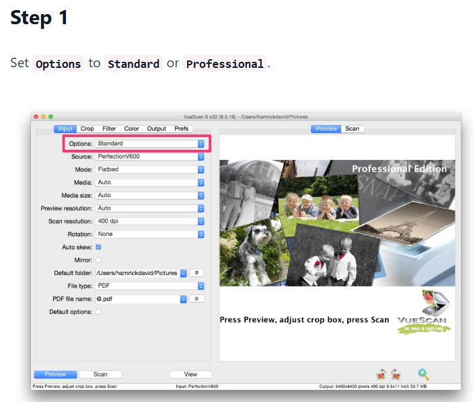Open the Scan resolution dropdown at 400 dpi
Image resolution: width=473 pixels, height=402 pixels.
149,221
